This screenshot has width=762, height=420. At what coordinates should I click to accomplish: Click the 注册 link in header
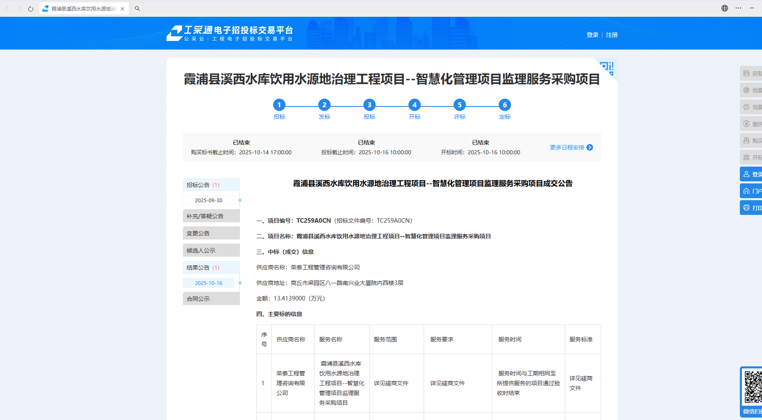tap(611, 35)
